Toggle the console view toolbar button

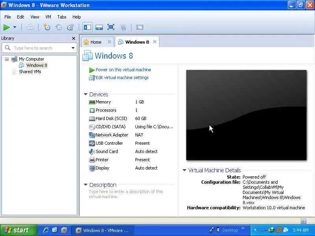(x=140, y=27)
